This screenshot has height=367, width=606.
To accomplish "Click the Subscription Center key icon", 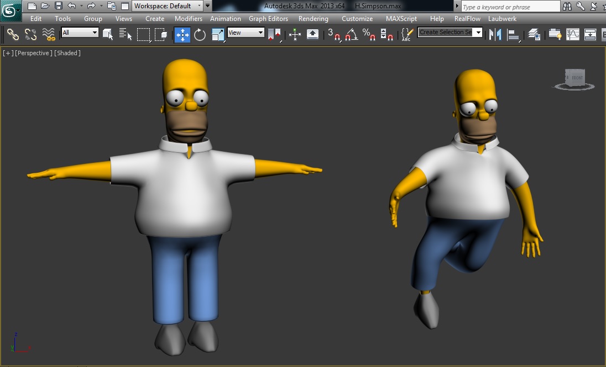I will pyautogui.click(x=580, y=6).
